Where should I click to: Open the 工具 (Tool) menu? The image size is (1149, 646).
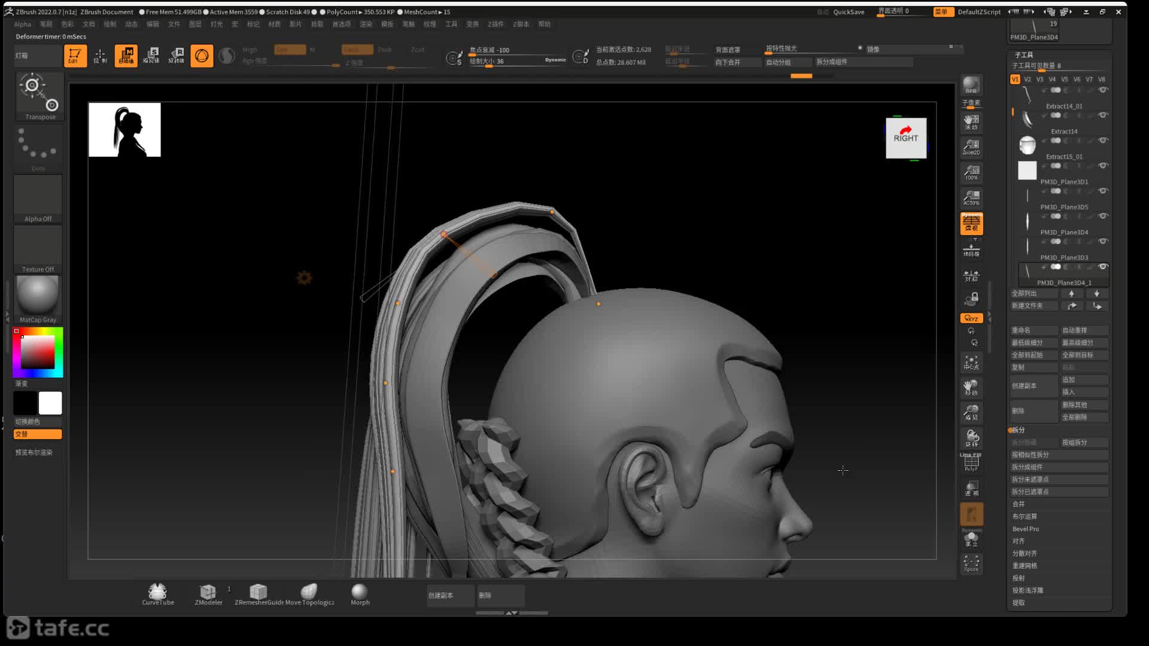[451, 25]
